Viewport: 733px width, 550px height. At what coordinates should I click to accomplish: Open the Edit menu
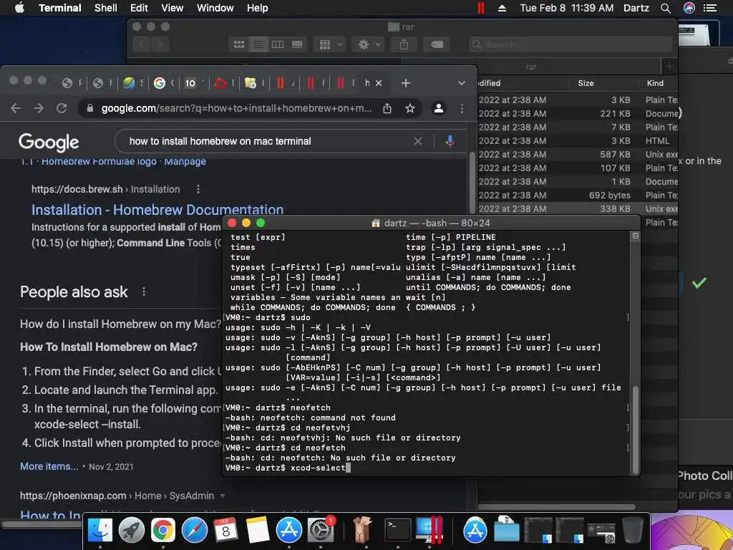(139, 8)
